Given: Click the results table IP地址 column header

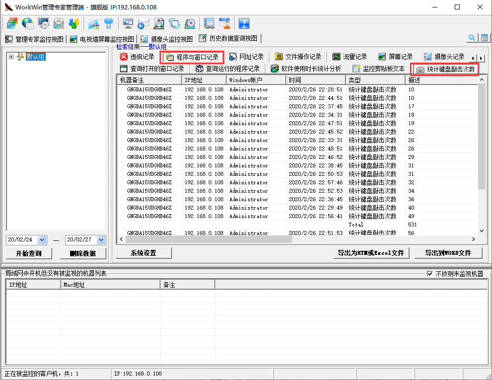Looking at the screenshot, I should tap(204, 80).
